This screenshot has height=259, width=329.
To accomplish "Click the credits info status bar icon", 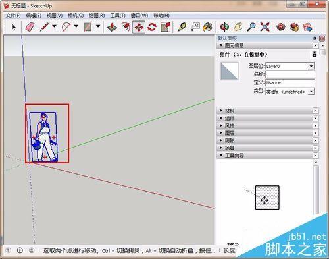I will point(20,250).
